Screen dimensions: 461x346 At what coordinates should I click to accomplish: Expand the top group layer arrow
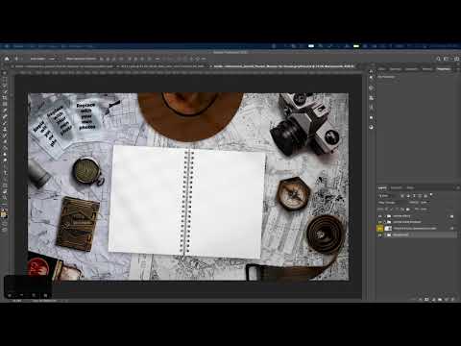point(384,216)
